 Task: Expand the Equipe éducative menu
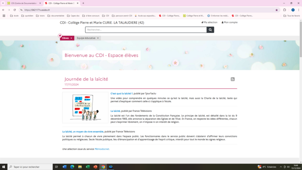(x=87, y=38)
